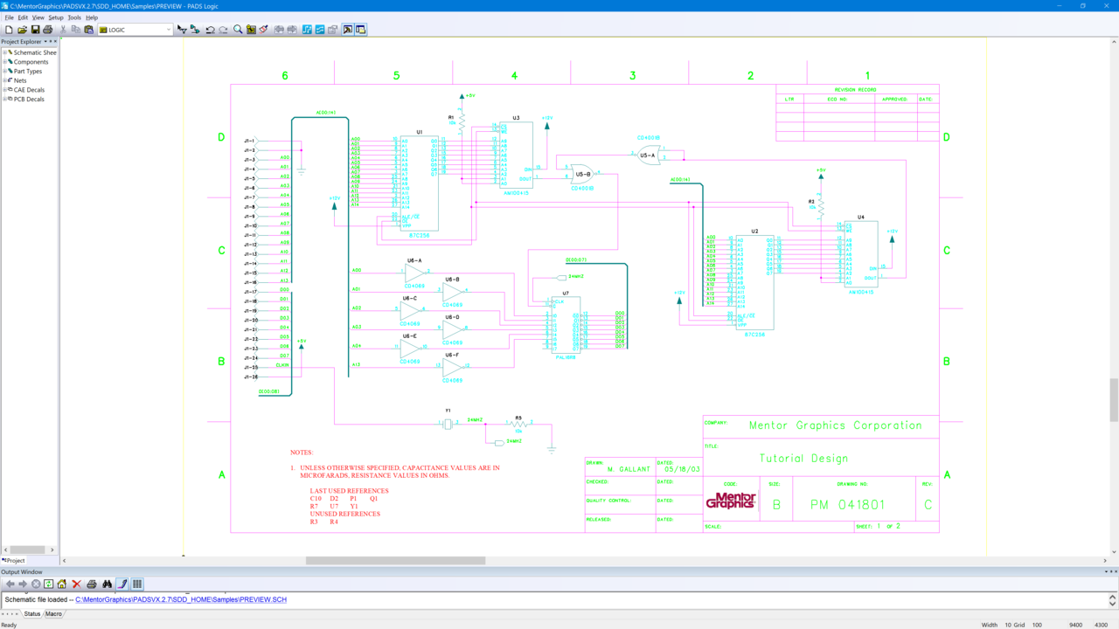Switch to the Macro tab
Screen dimensions: 1119x629
tap(53, 614)
